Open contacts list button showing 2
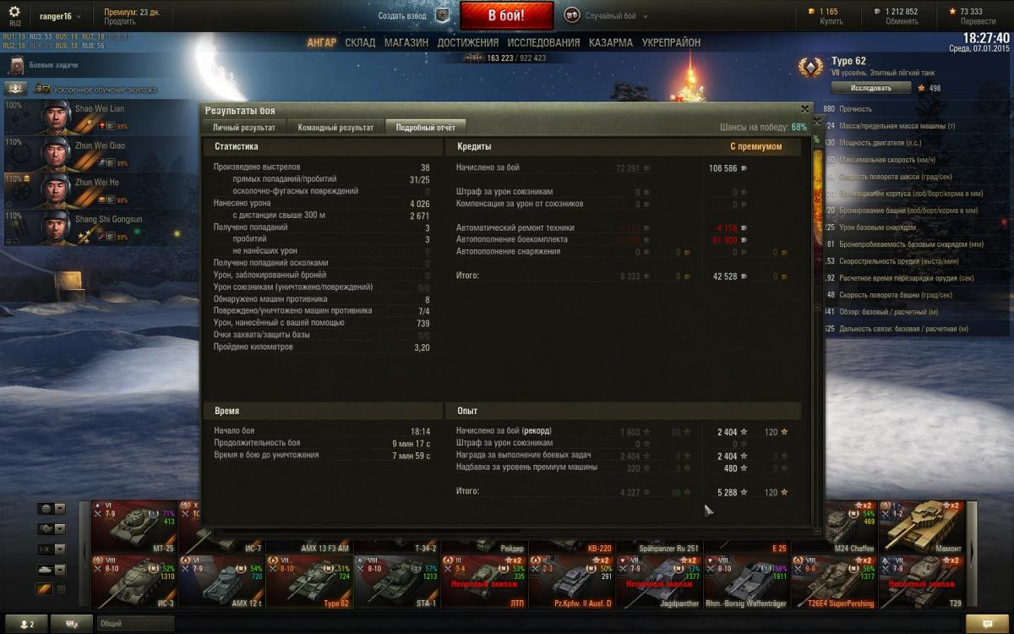Screen dimensions: 1014x634 coord(25,624)
